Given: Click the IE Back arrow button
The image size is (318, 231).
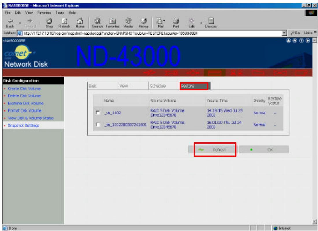Looking at the screenshot, I should [x=10, y=23].
